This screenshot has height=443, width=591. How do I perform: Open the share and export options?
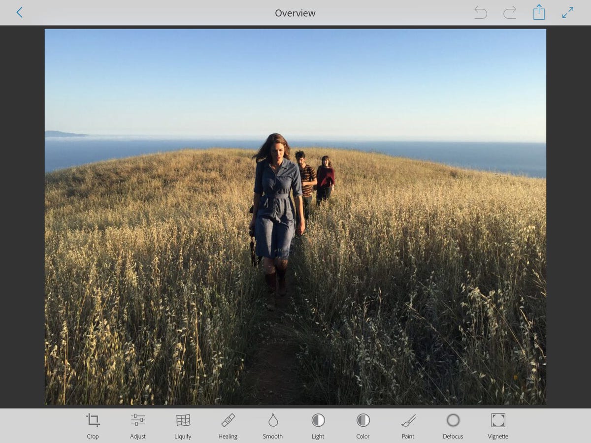click(x=539, y=13)
